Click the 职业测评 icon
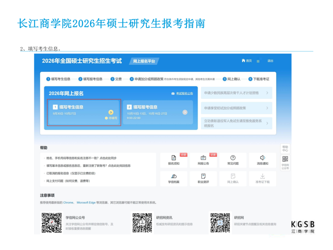 click(203, 176)
